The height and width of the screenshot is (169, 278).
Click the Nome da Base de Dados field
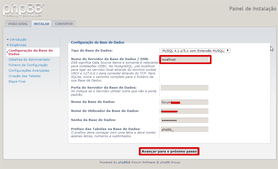click(185, 102)
